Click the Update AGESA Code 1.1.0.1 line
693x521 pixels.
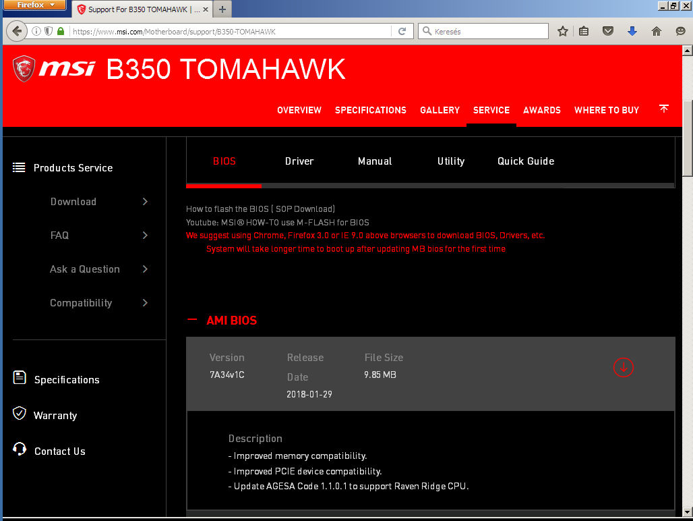(349, 486)
